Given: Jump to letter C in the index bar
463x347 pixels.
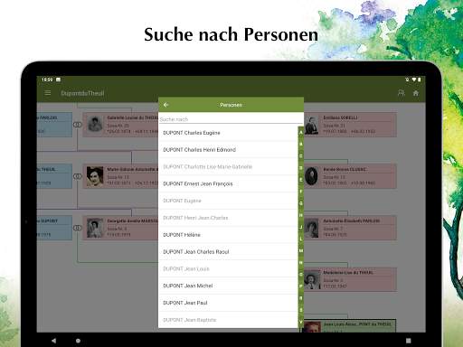Looking at the screenshot, I should (301, 156).
